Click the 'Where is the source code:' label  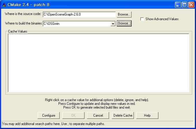tap(23, 14)
